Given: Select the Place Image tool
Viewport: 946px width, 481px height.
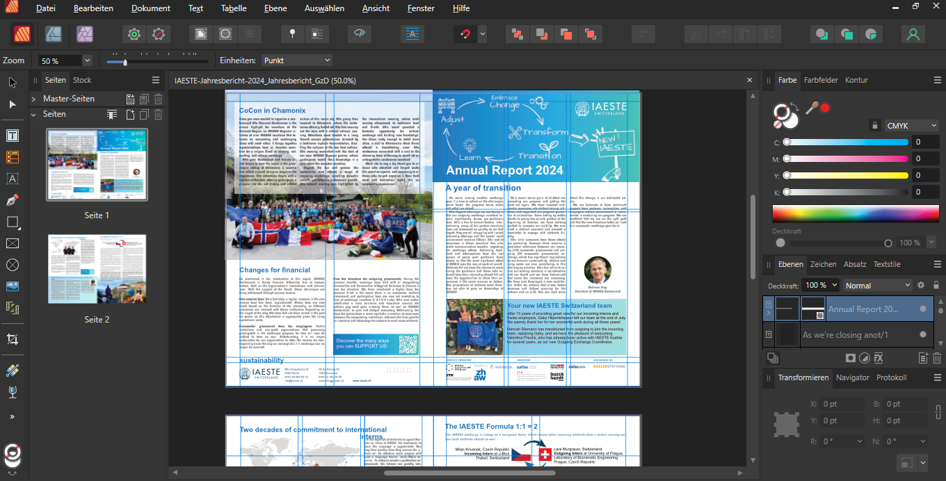Looking at the screenshot, I should pyautogui.click(x=13, y=286).
